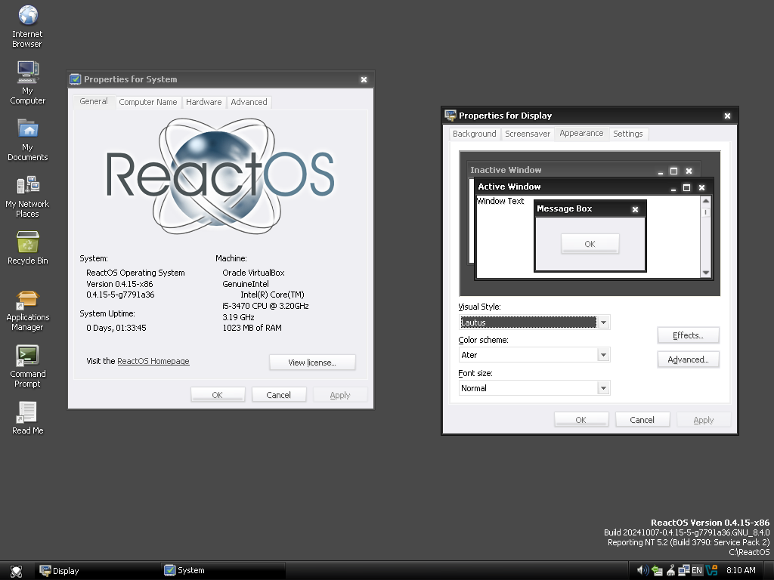
Task: Click the My Network Places icon
Action: (27, 187)
